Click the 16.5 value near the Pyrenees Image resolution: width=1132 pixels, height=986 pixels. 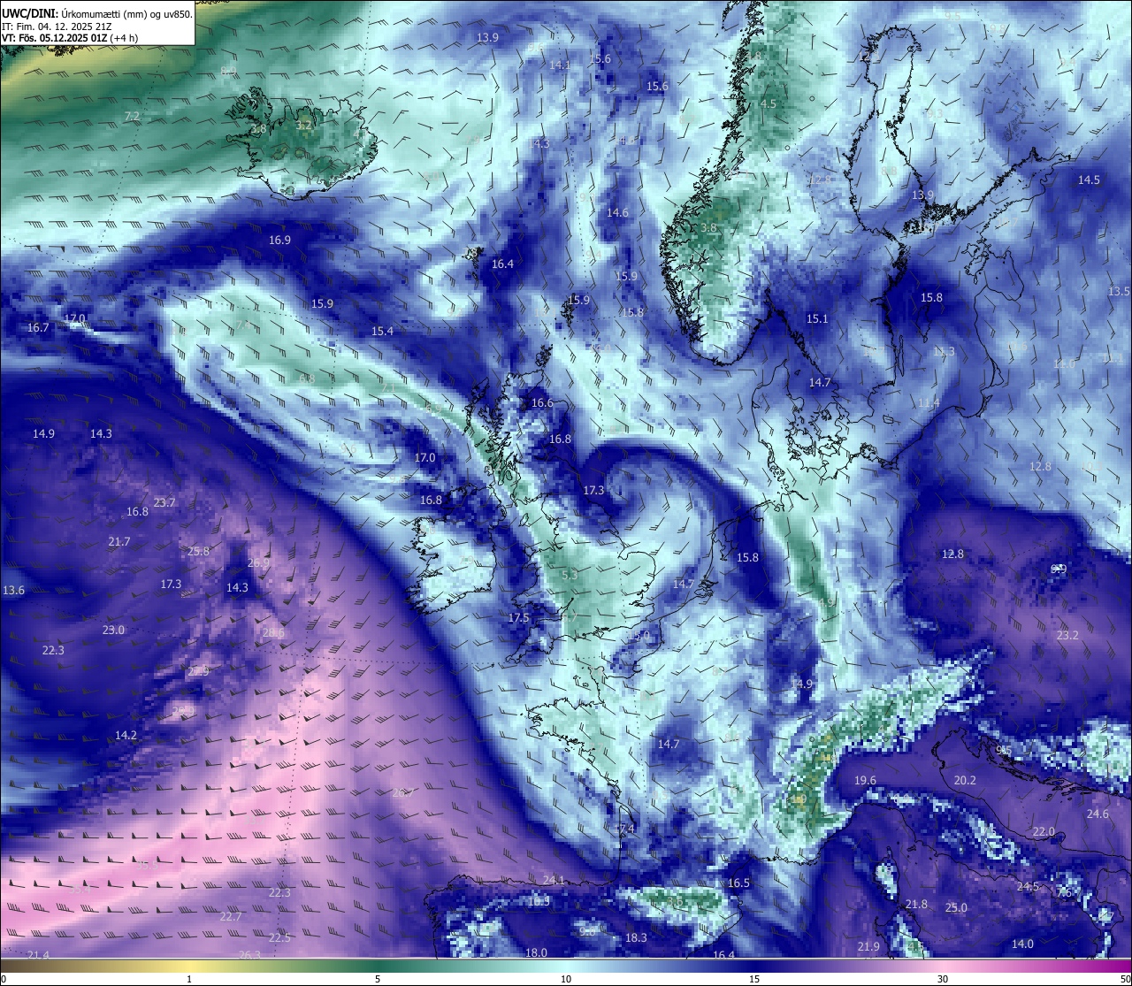[x=738, y=883]
